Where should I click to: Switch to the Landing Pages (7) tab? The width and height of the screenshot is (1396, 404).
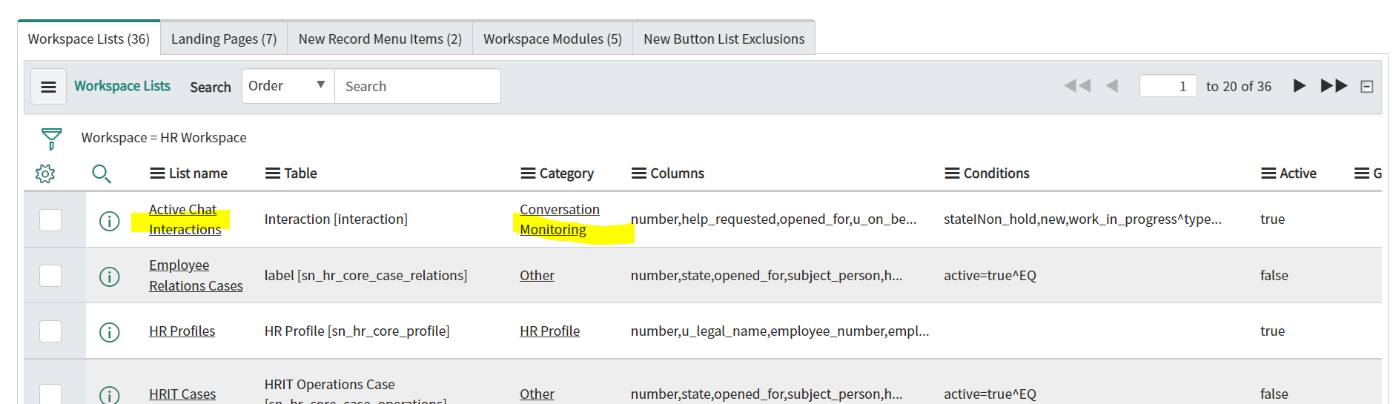pyautogui.click(x=224, y=39)
